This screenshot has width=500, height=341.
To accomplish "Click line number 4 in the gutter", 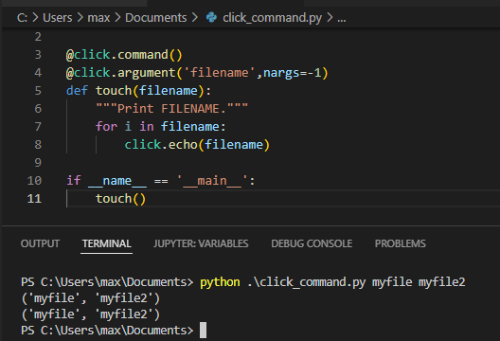I will click(38, 72).
